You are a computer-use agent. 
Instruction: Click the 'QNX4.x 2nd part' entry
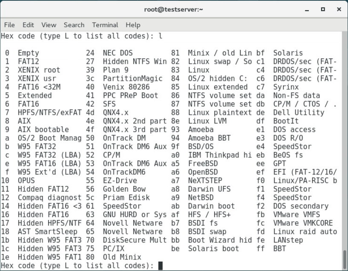coord(135,121)
